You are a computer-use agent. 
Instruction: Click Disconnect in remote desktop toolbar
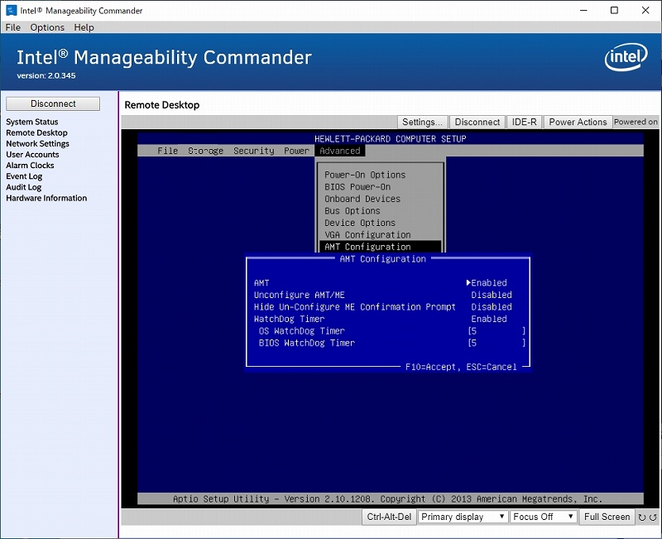[x=477, y=122]
